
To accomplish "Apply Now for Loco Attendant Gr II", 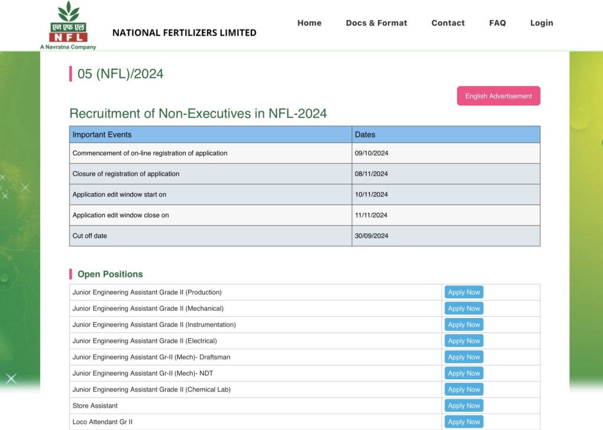I will (x=464, y=422).
